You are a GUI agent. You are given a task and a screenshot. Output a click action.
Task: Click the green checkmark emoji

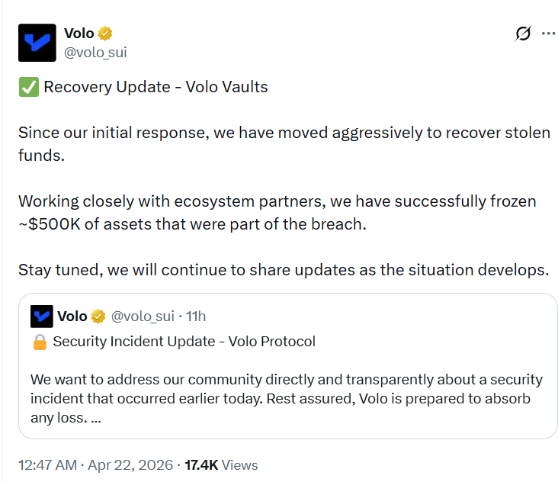tap(27, 87)
